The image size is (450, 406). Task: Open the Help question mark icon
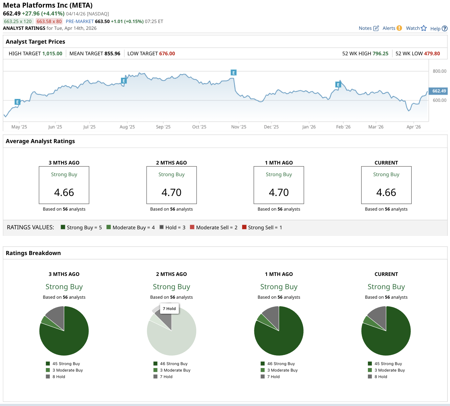tap(444, 28)
